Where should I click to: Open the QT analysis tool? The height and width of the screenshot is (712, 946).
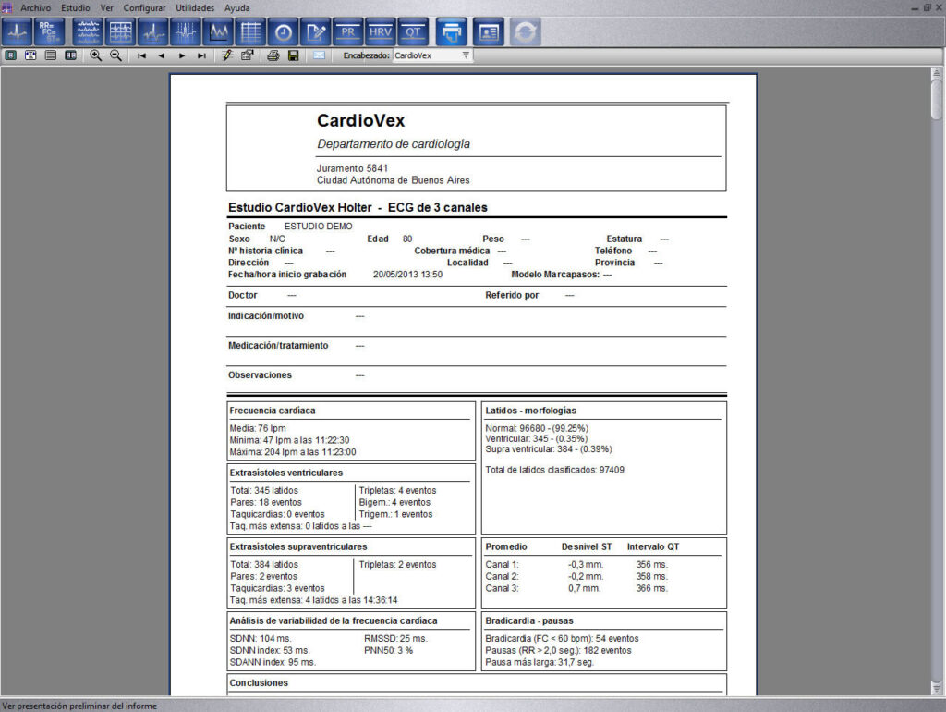(413, 32)
